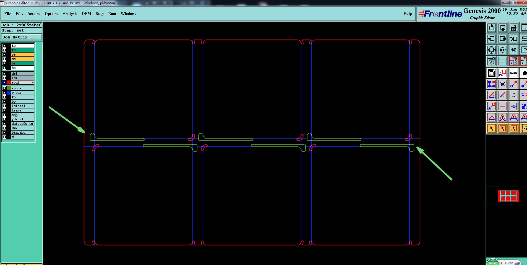The image size is (527, 265).
Task: Select the rectangle-area arrow select tool
Action: pos(503,128)
